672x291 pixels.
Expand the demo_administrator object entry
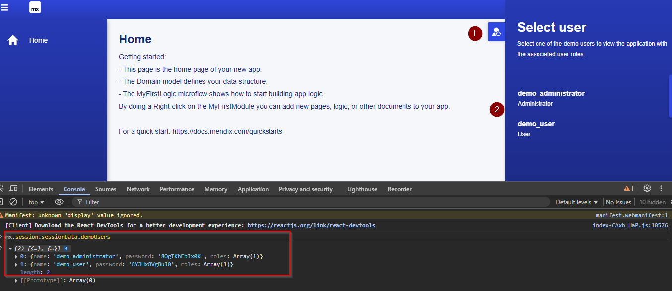click(16, 256)
